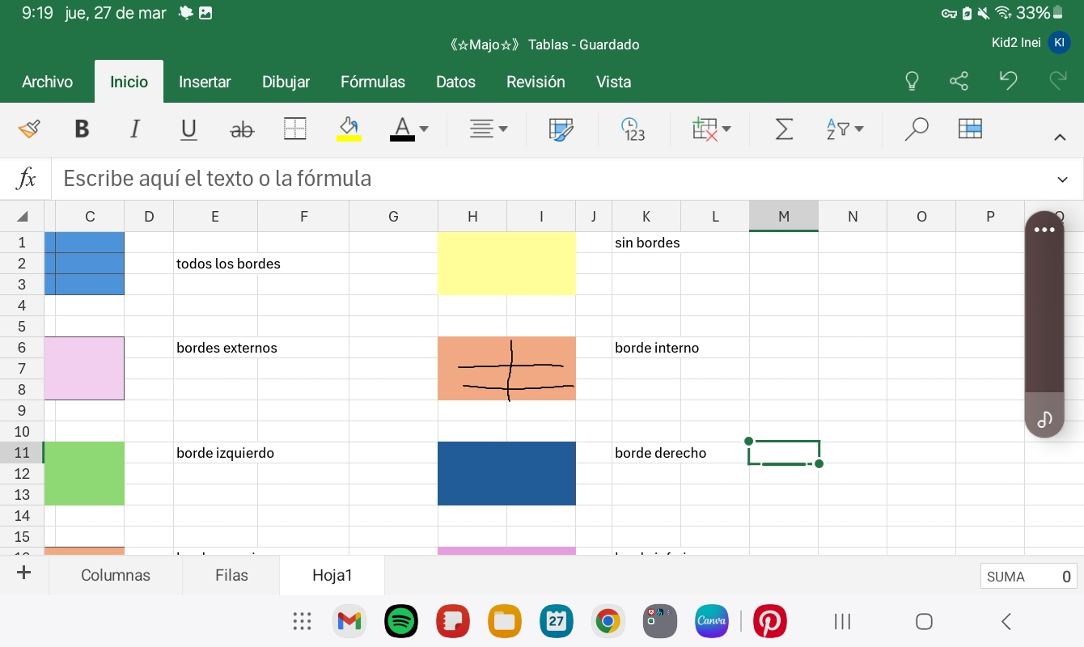Click the AutoSum sigma icon
The width and height of the screenshot is (1084, 647).
coord(784,129)
